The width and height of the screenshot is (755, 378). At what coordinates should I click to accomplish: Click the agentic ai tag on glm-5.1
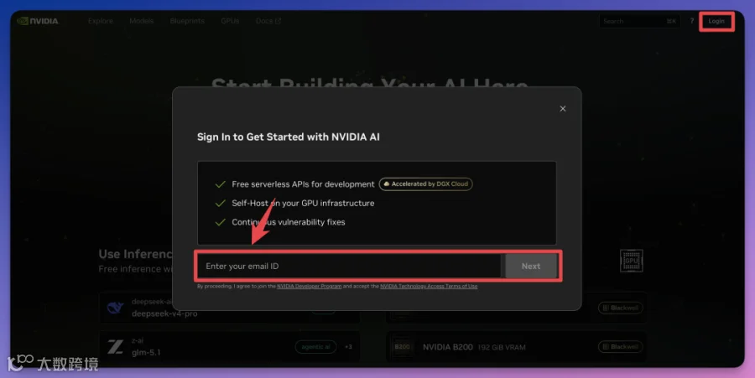click(x=316, y=347)
